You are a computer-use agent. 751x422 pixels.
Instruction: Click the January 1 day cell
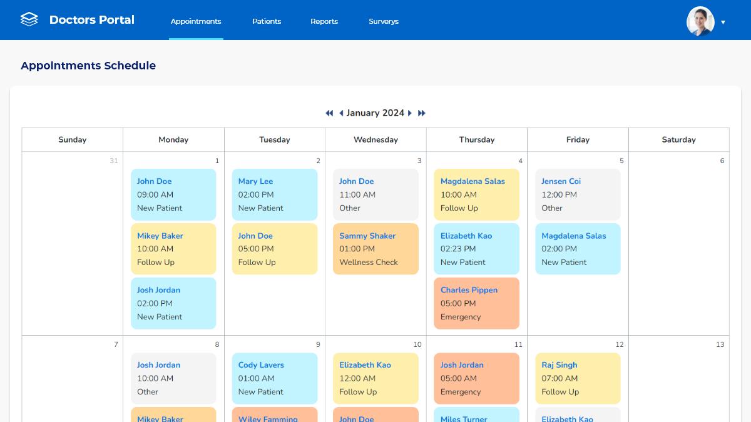[217, 161]
